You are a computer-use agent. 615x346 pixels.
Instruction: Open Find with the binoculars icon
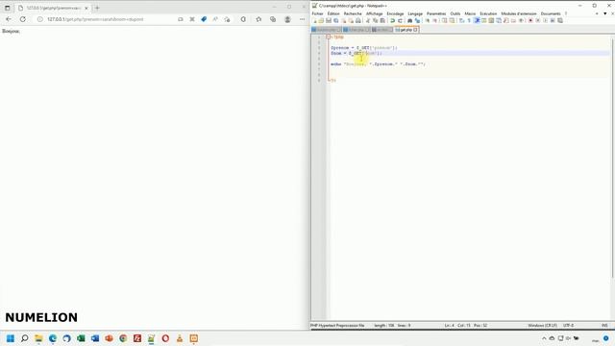(x=409, y=20)
